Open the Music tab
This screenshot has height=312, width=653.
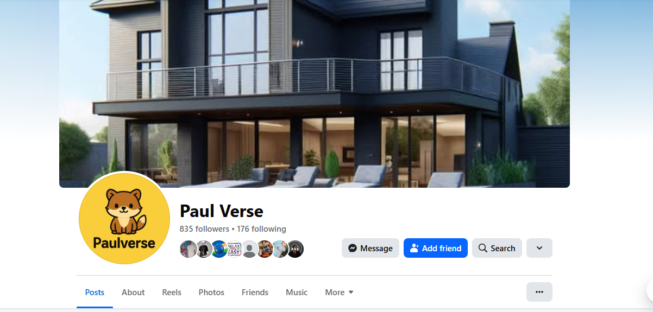tap(297, 292)
